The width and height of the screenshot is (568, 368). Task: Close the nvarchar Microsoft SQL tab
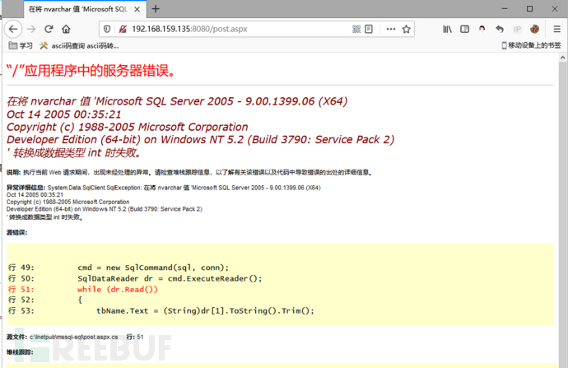pos(137,9)
